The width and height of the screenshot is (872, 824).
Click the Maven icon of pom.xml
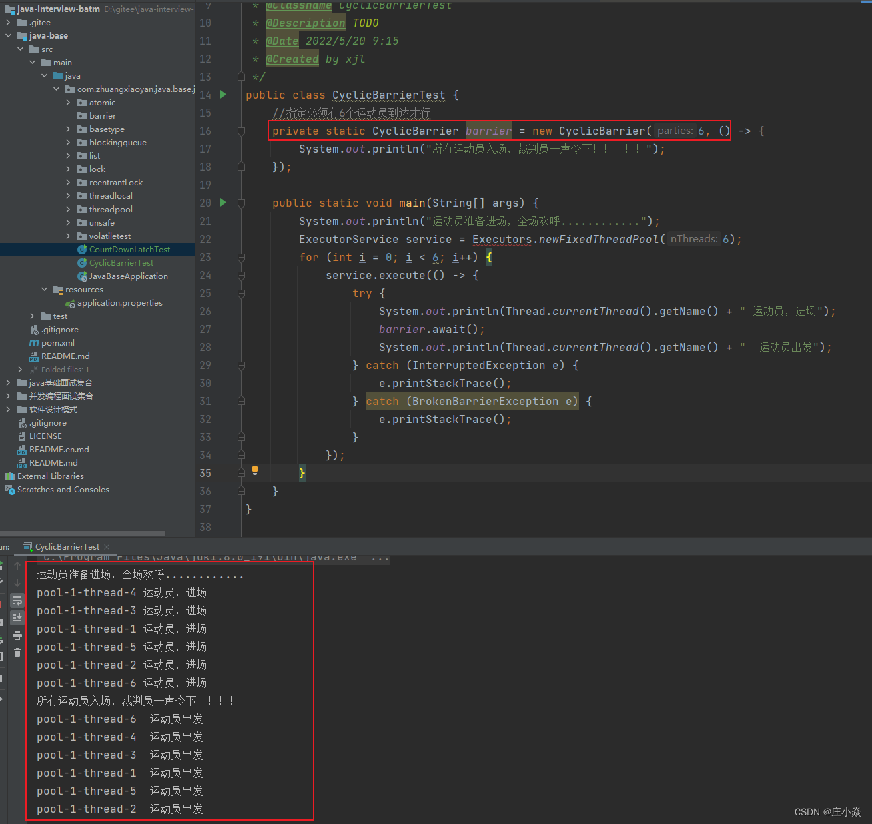click(x=34, y=343)
